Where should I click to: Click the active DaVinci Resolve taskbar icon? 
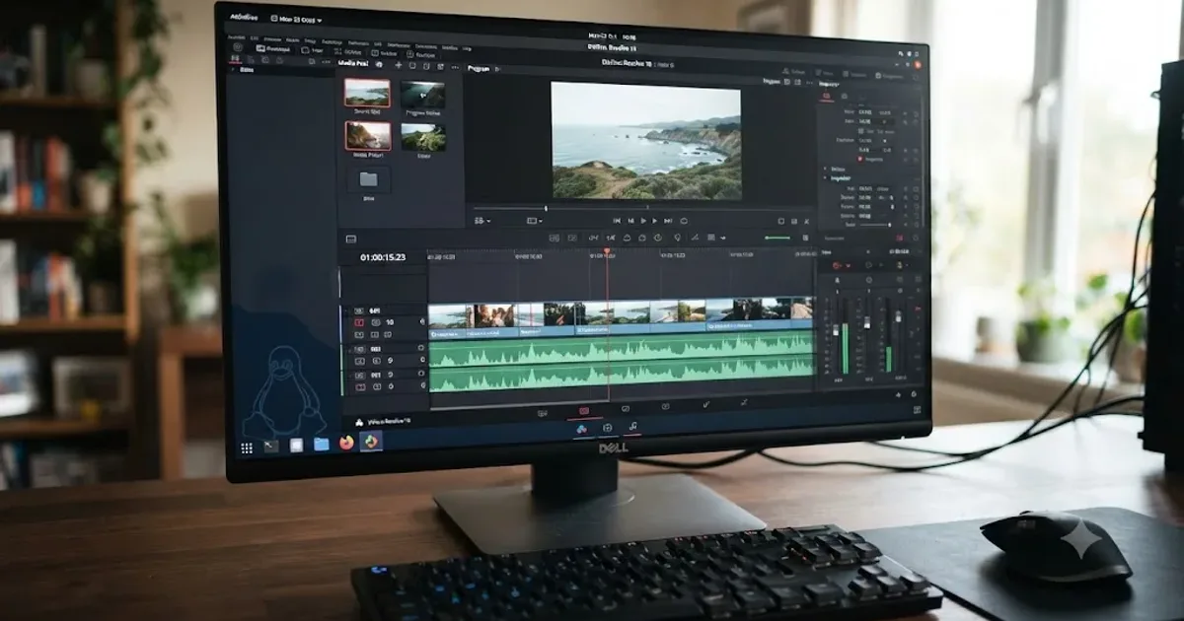(371, 442)
